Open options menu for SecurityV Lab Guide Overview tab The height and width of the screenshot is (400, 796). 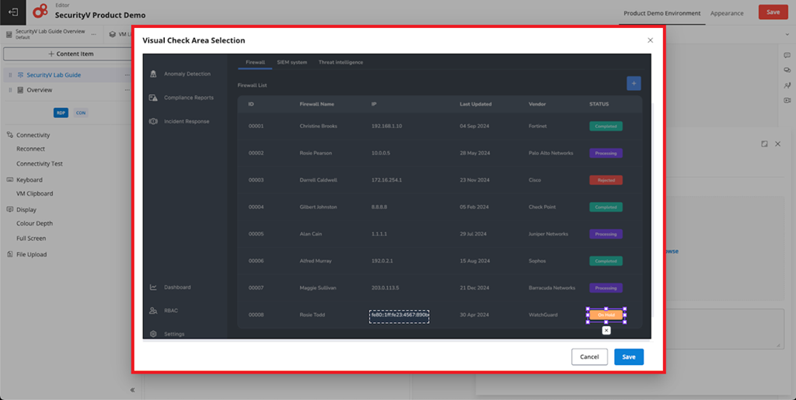pyautogui.click(x=93, y=34)
